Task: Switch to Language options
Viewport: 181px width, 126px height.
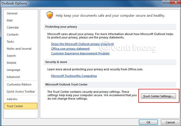Action: [13, 70]
